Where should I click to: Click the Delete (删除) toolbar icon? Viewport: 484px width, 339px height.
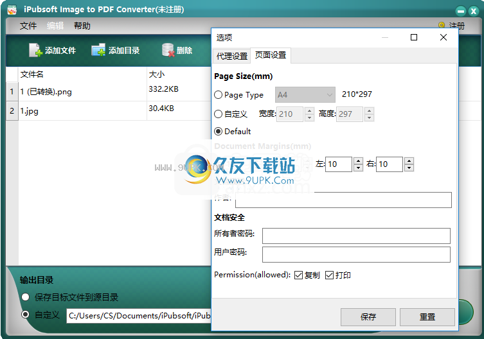click(168, 50)
